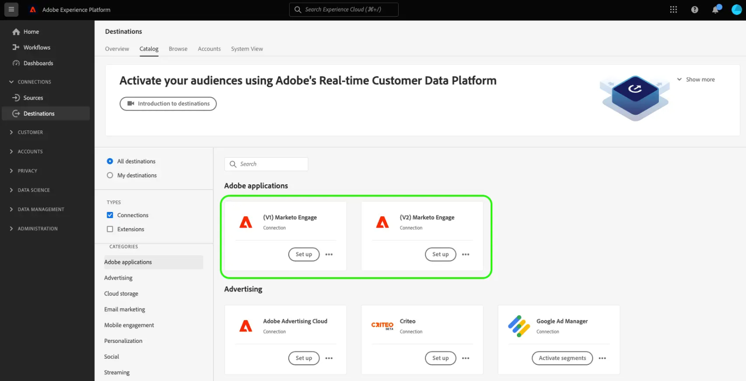746x381 pixels.
Task: Open the user profile avatar
Action: tap(736, 10)
